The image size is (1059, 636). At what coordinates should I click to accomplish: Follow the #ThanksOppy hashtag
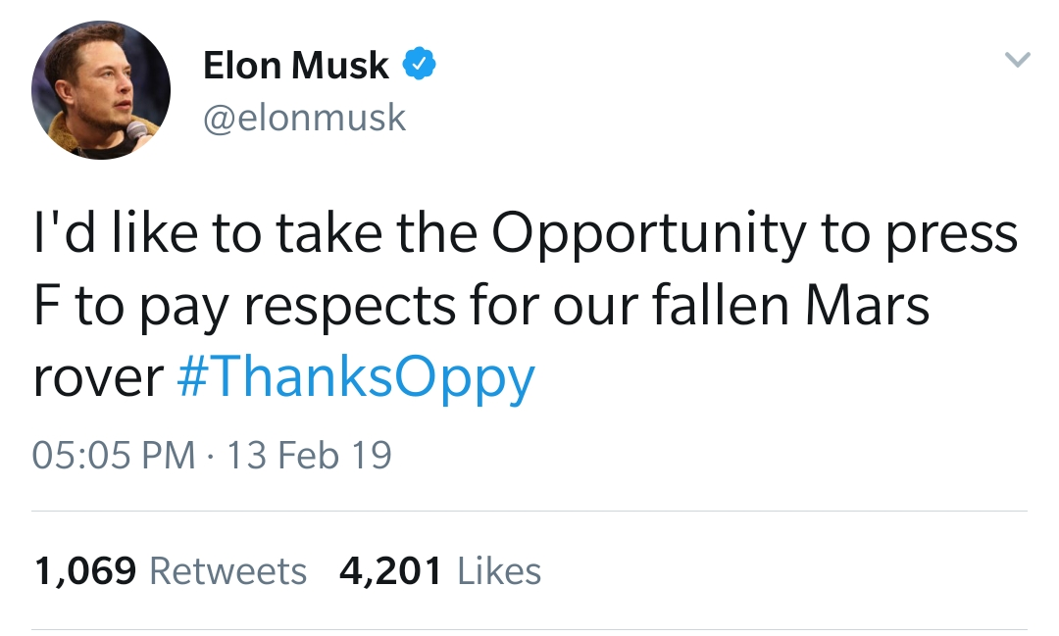tap(357, 377)
